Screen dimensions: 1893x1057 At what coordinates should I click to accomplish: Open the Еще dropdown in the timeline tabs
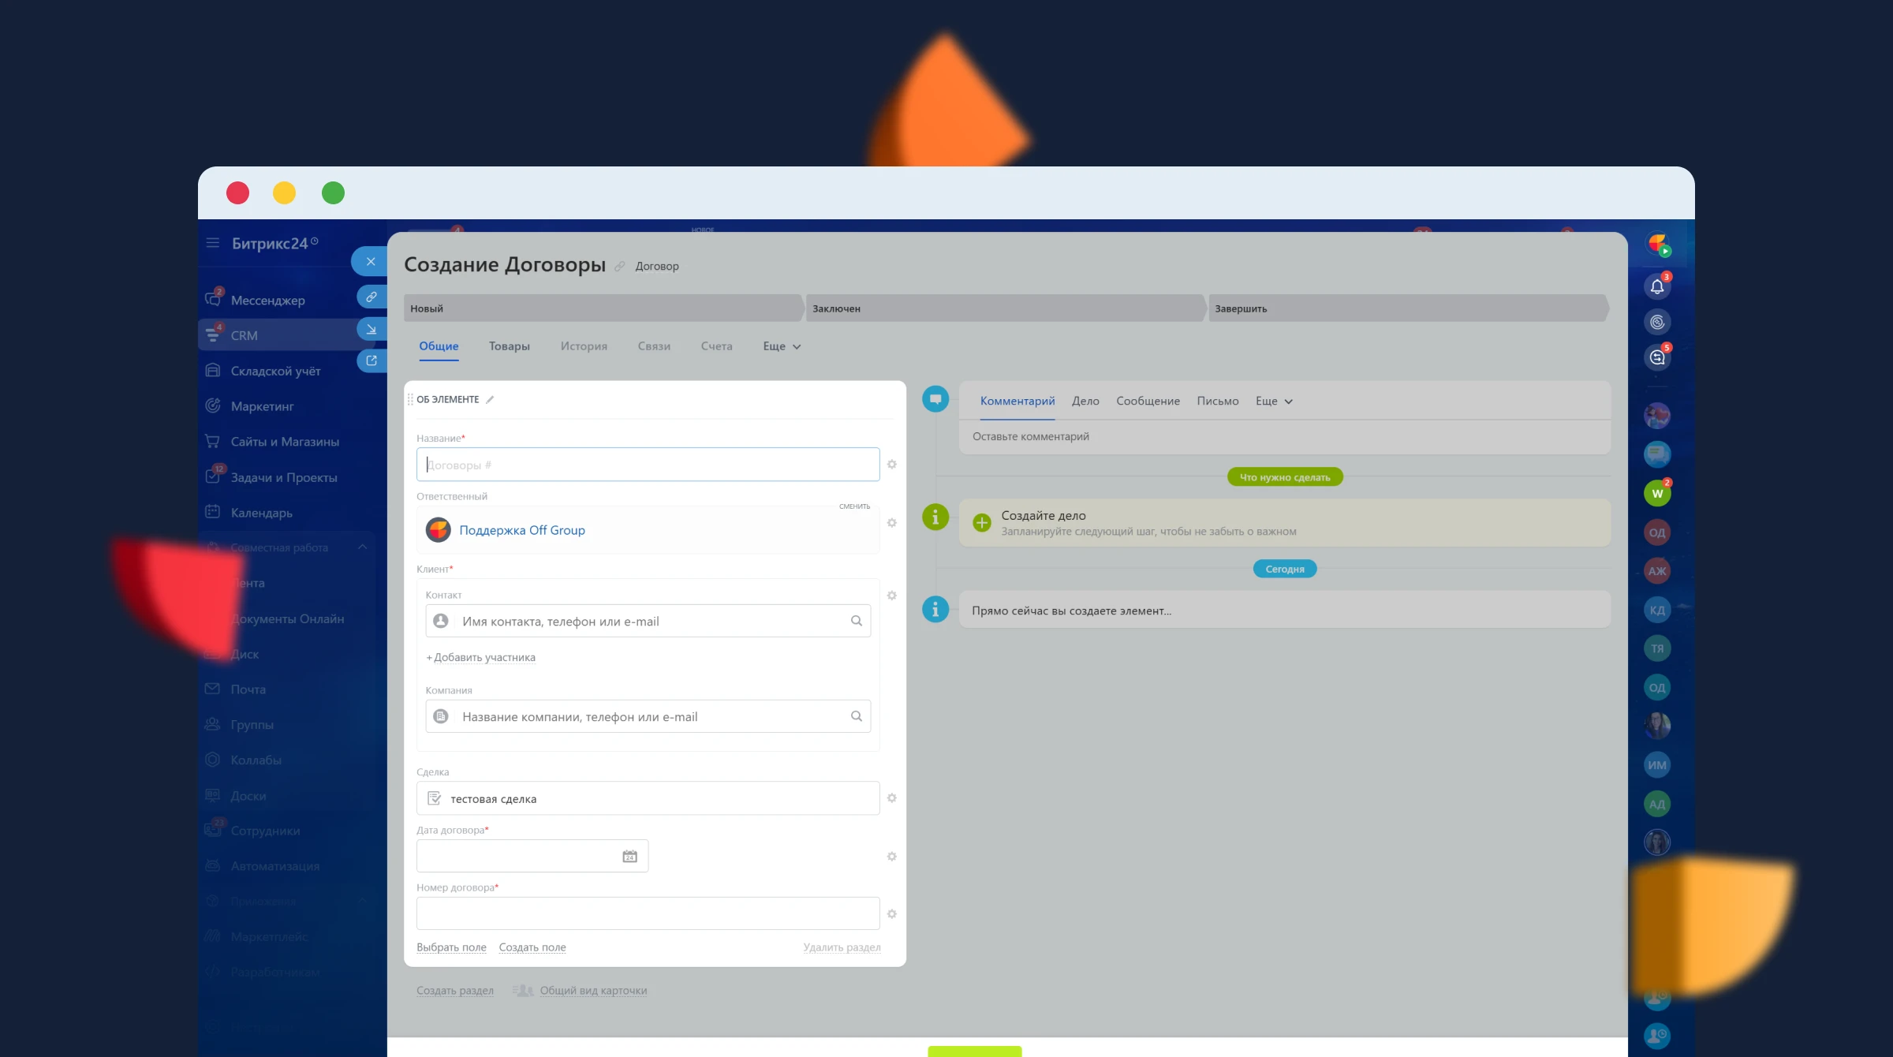point(1273,402)
